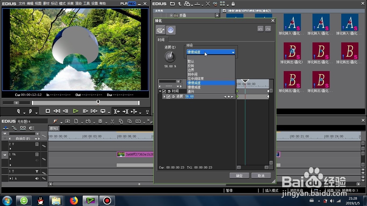
Task: Set Out point with player marker icon
Action: pyautogui.click(x=30, y=111)
